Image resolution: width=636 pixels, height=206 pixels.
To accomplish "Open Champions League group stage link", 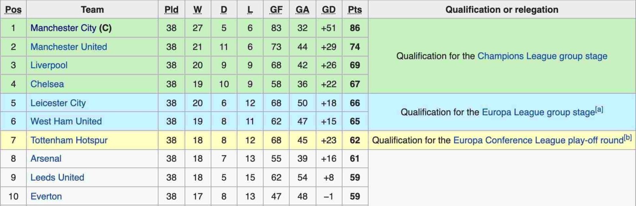I will coord(542,56).
